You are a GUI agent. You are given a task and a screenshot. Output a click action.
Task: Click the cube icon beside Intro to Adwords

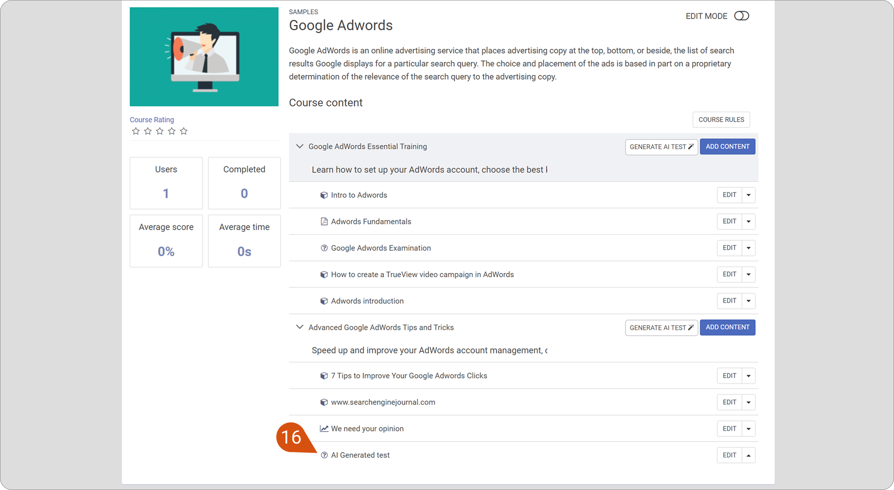tap(324, 195)
